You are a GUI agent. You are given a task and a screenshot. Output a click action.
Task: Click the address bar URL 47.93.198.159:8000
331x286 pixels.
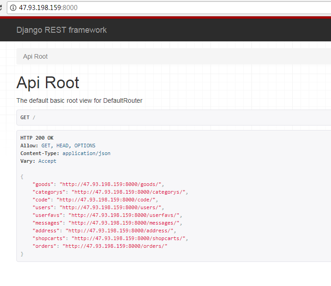tap(48, 8)
